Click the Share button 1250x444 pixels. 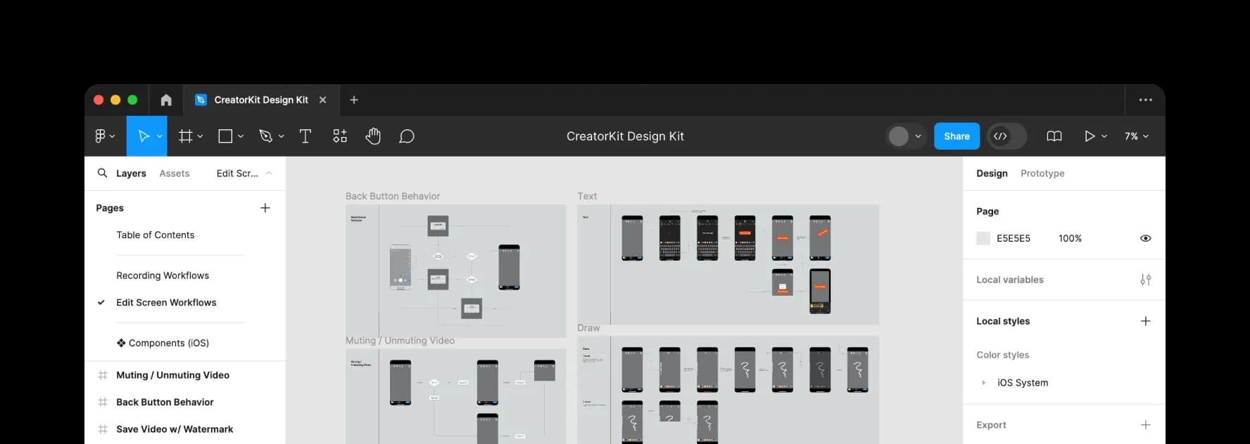pyautogui.click(x=957, y=136)
